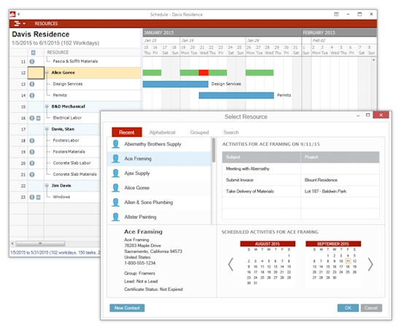Screen dimensions: 401x328
Task: Click Allstar Painting contact icon
Action: tap(116, 217)
